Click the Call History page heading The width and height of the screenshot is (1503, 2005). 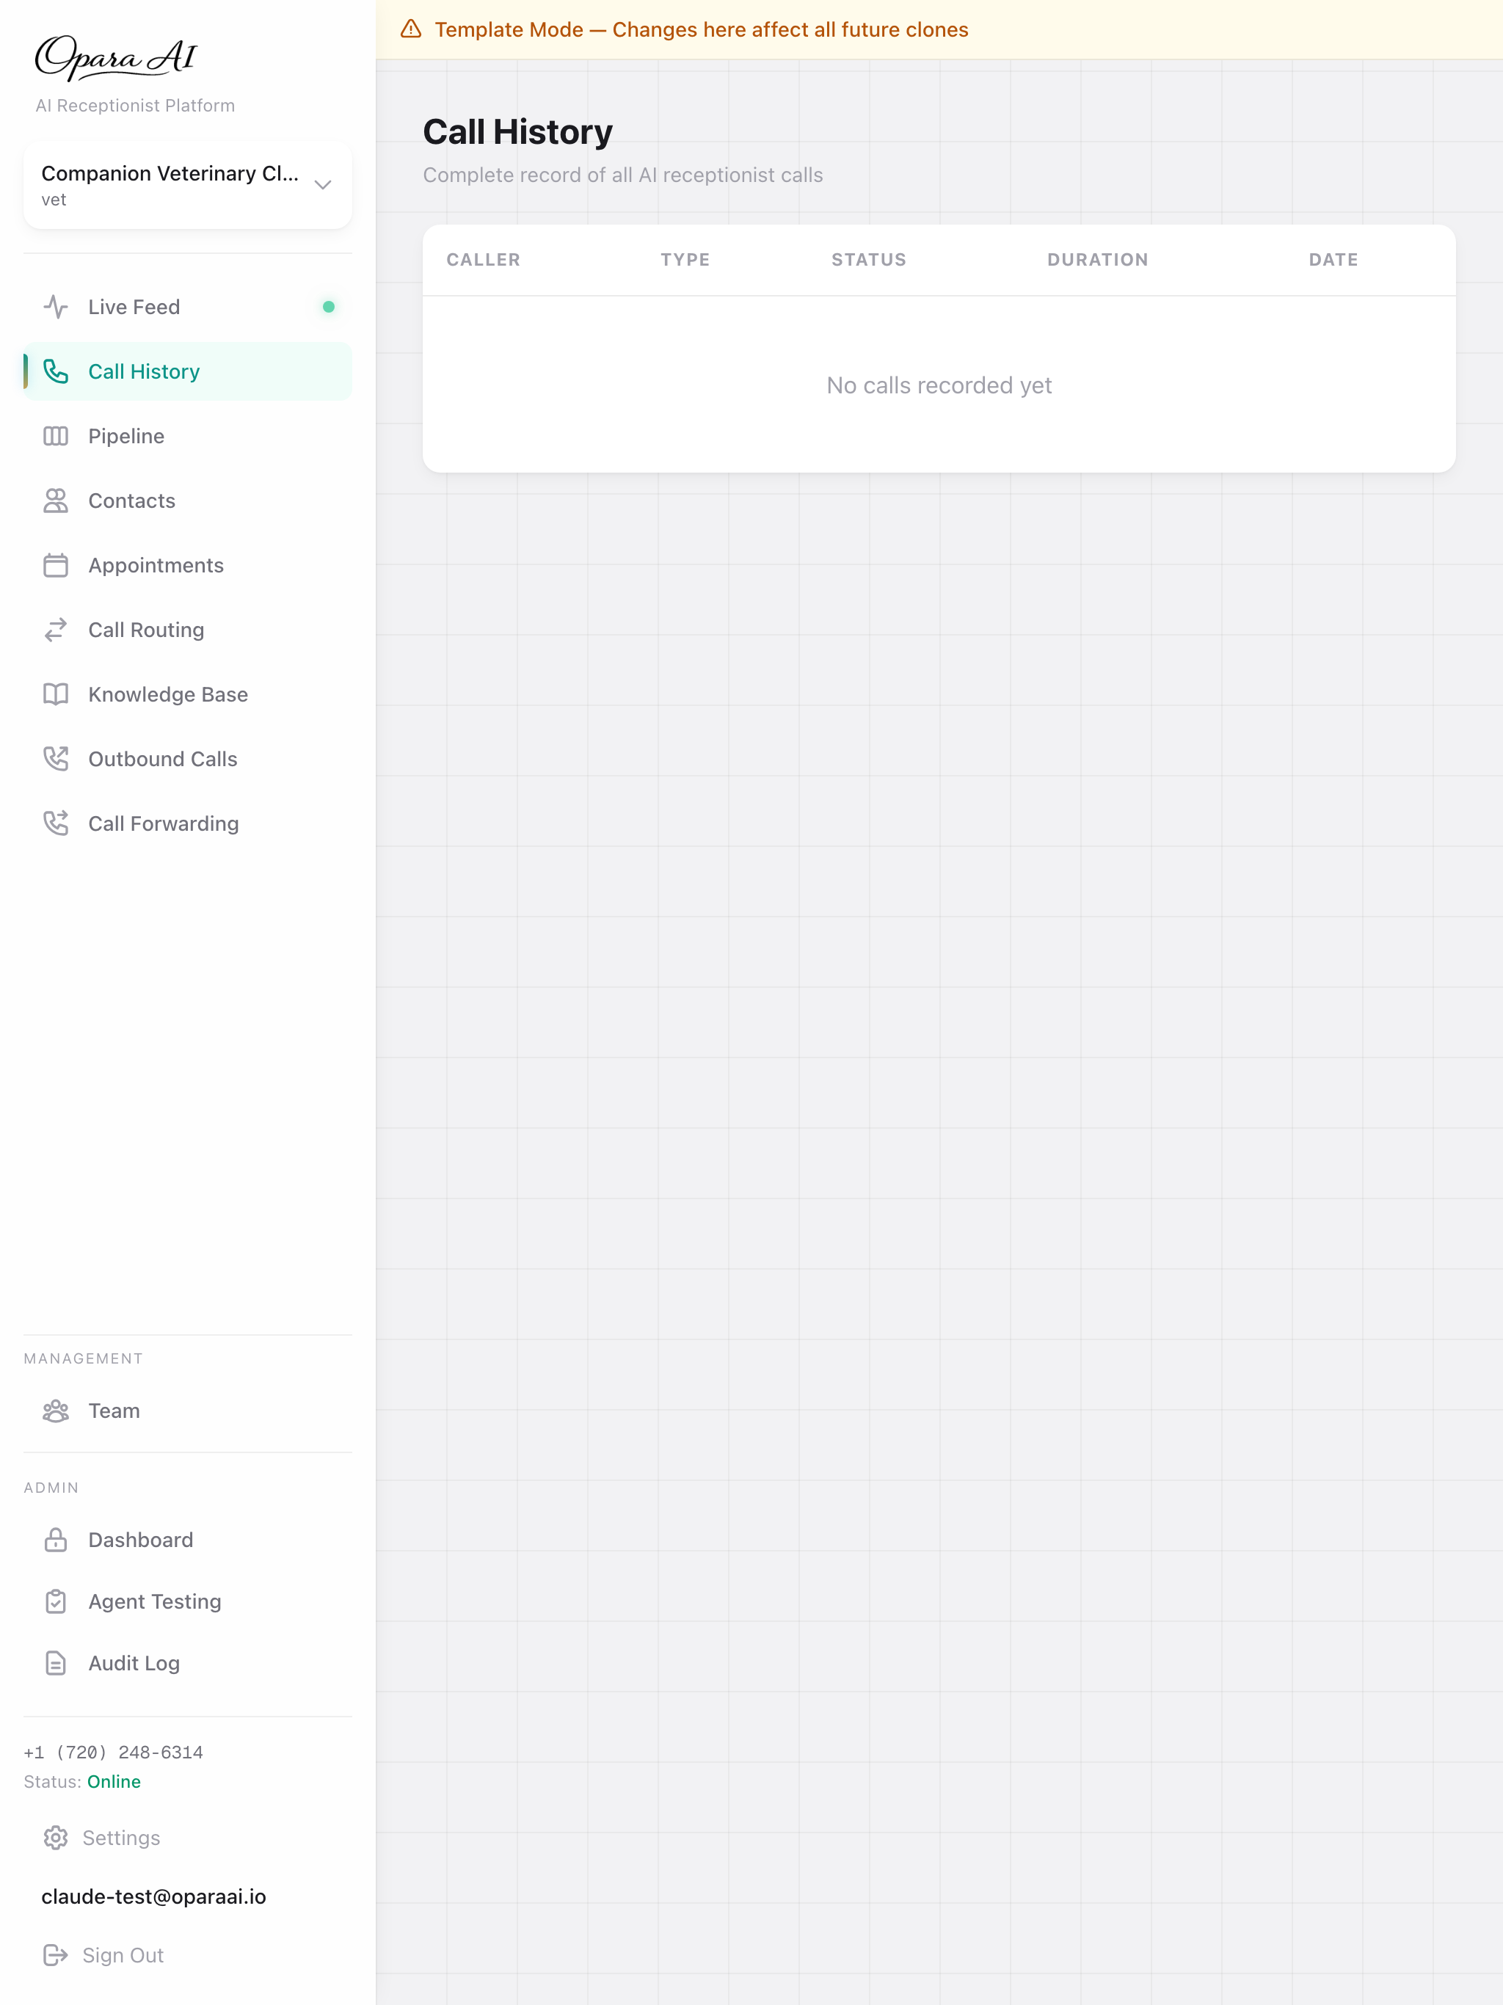click(x=517, y=132)
